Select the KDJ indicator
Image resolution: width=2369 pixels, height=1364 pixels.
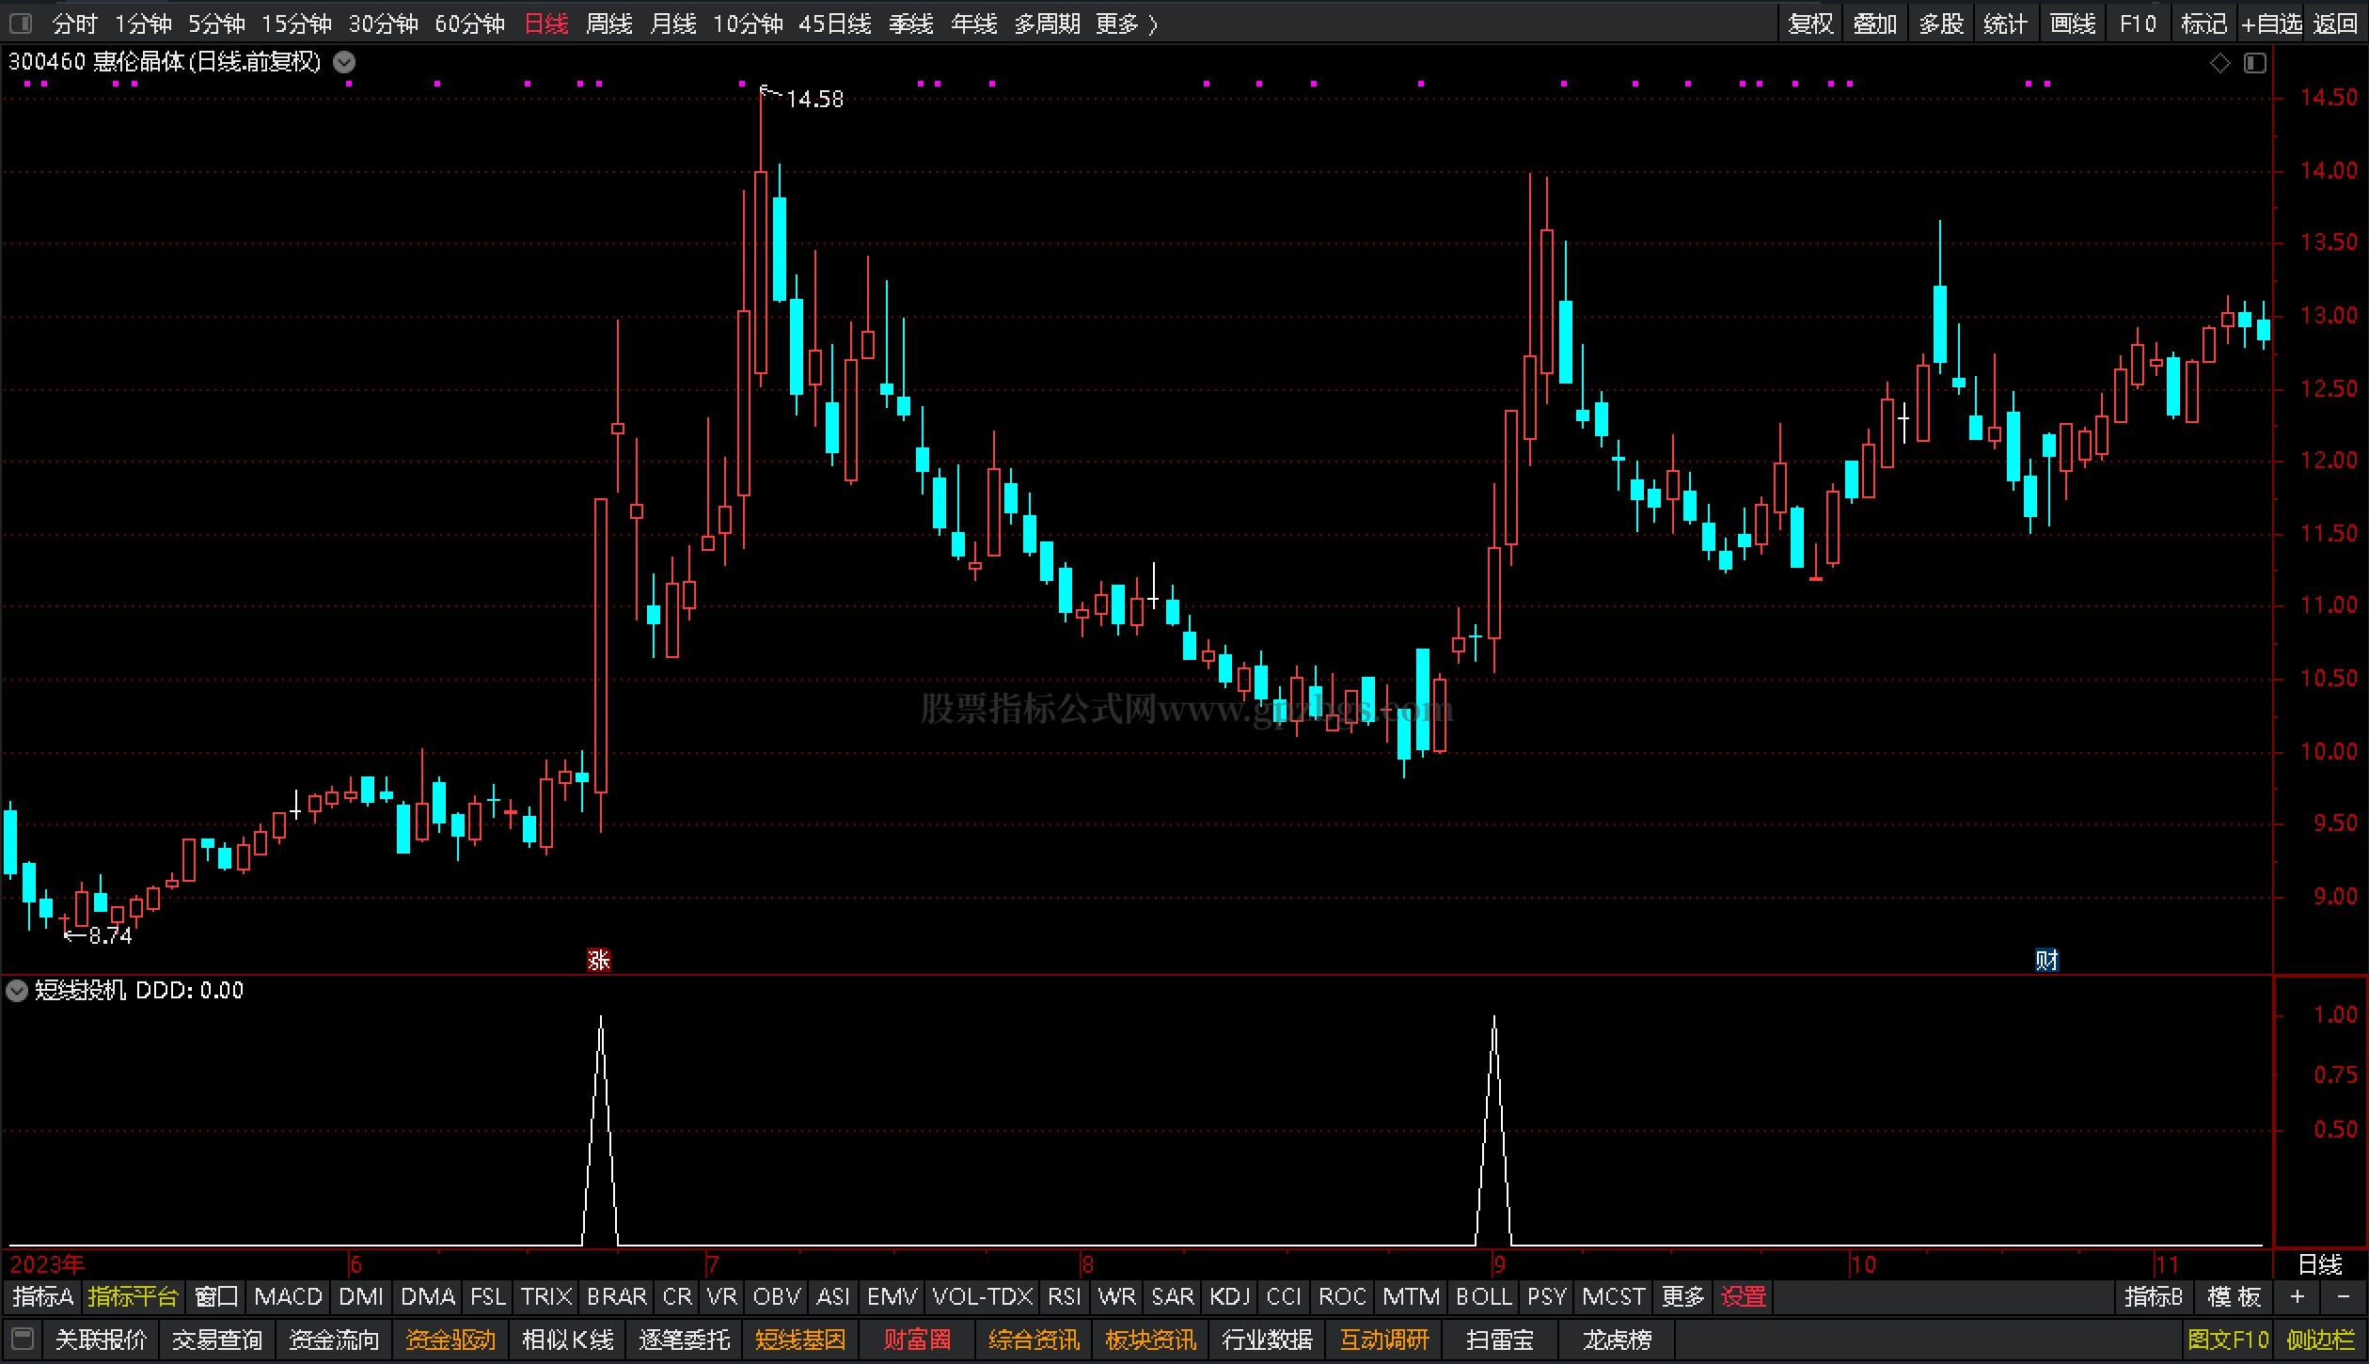[x=1230, y=1297]
